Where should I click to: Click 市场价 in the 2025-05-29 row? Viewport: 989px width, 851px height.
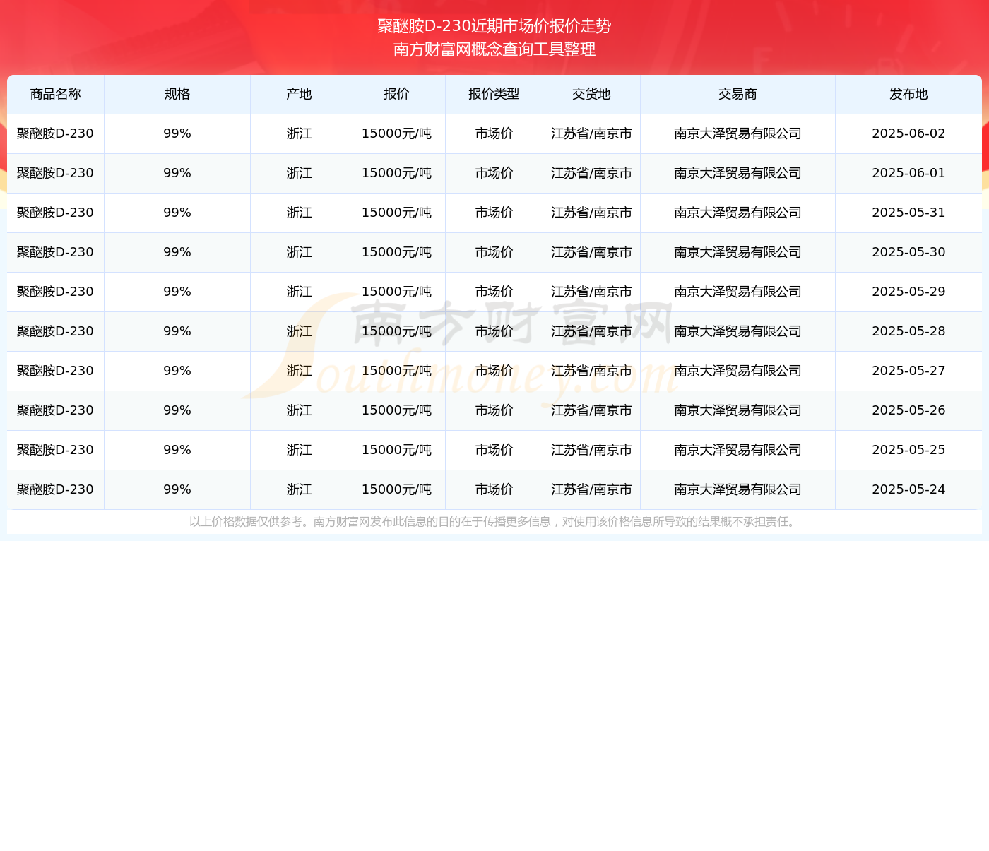click(494, 292)
